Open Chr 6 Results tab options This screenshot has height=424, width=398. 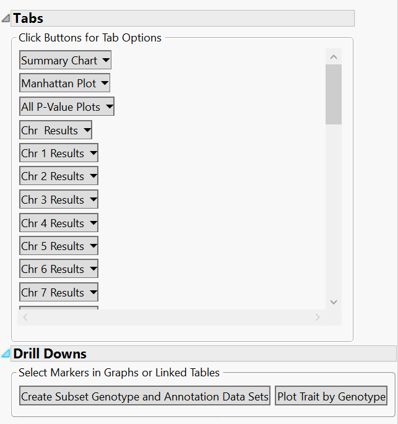pos(59,269)
